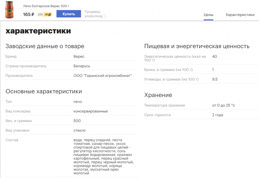Click manufacturer ООО "Горынский агрокомбинат"
This screenshot has width=259, height=178.
pos(102,76)
